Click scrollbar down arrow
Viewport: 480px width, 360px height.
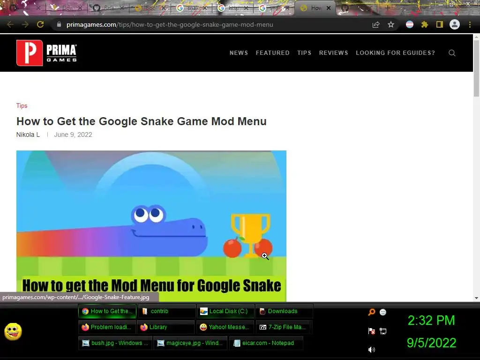coord(476,298)
